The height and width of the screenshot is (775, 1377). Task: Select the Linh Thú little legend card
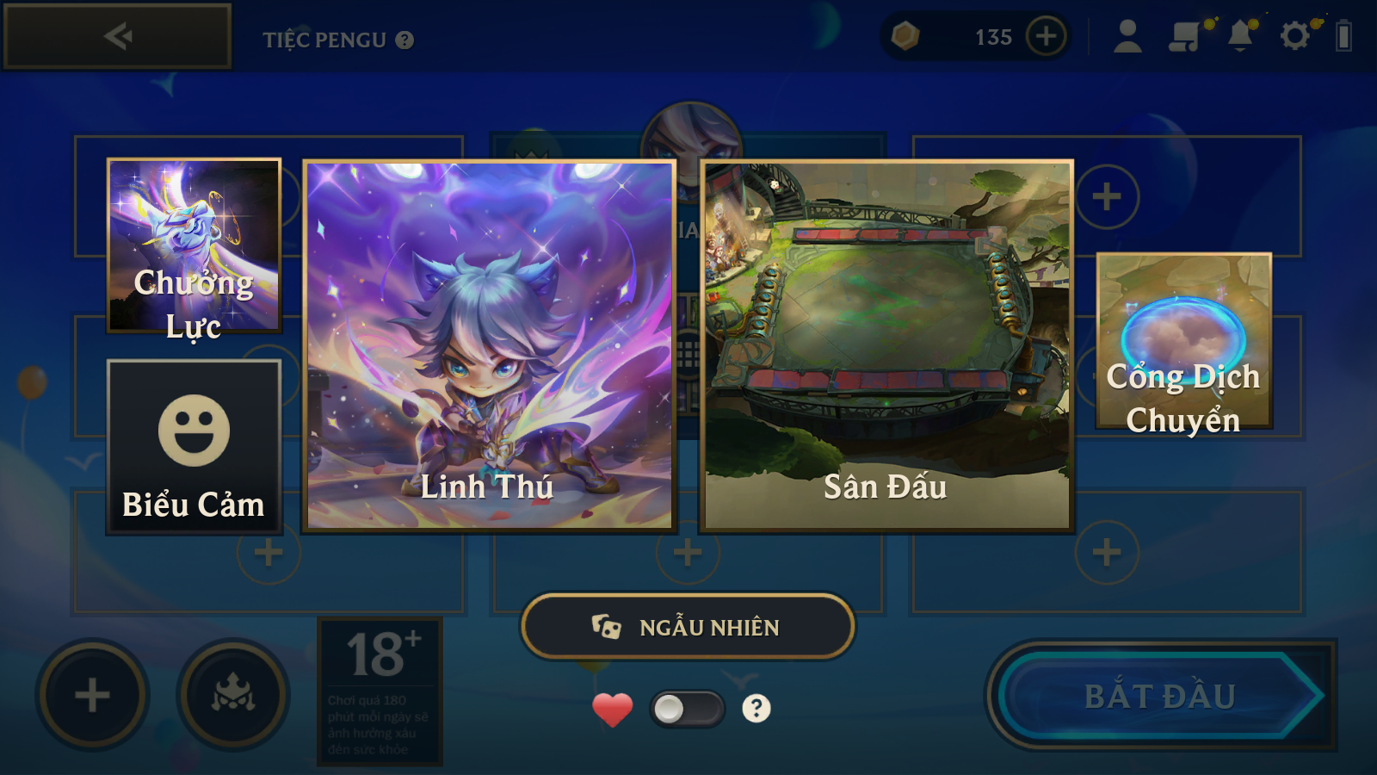(489, 345)
